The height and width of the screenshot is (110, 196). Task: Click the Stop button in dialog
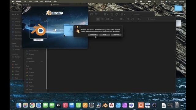104,35
